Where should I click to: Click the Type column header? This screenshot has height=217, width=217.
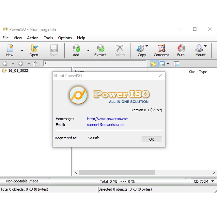[x=203, y=72]
